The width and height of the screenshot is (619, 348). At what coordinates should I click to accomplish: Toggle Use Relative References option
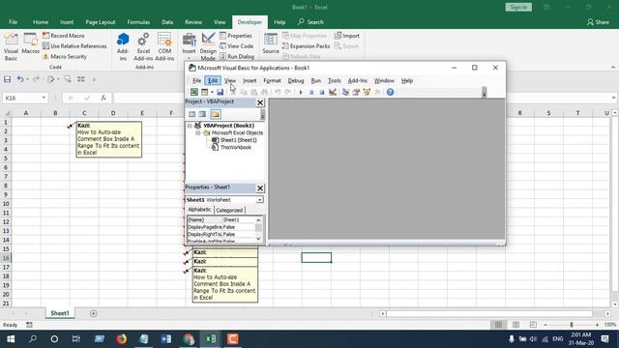point(74,46)
